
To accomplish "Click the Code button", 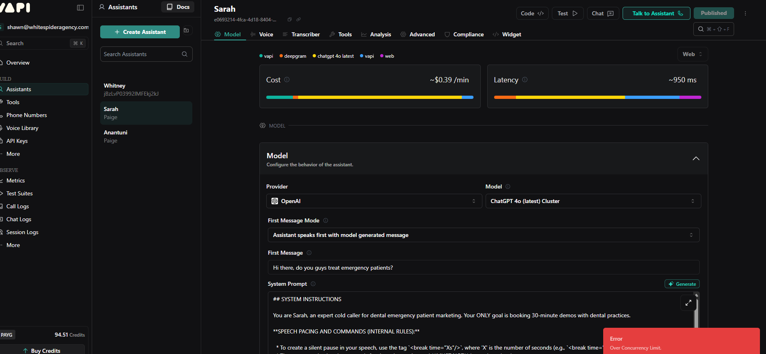I will [x=532, y=13].
